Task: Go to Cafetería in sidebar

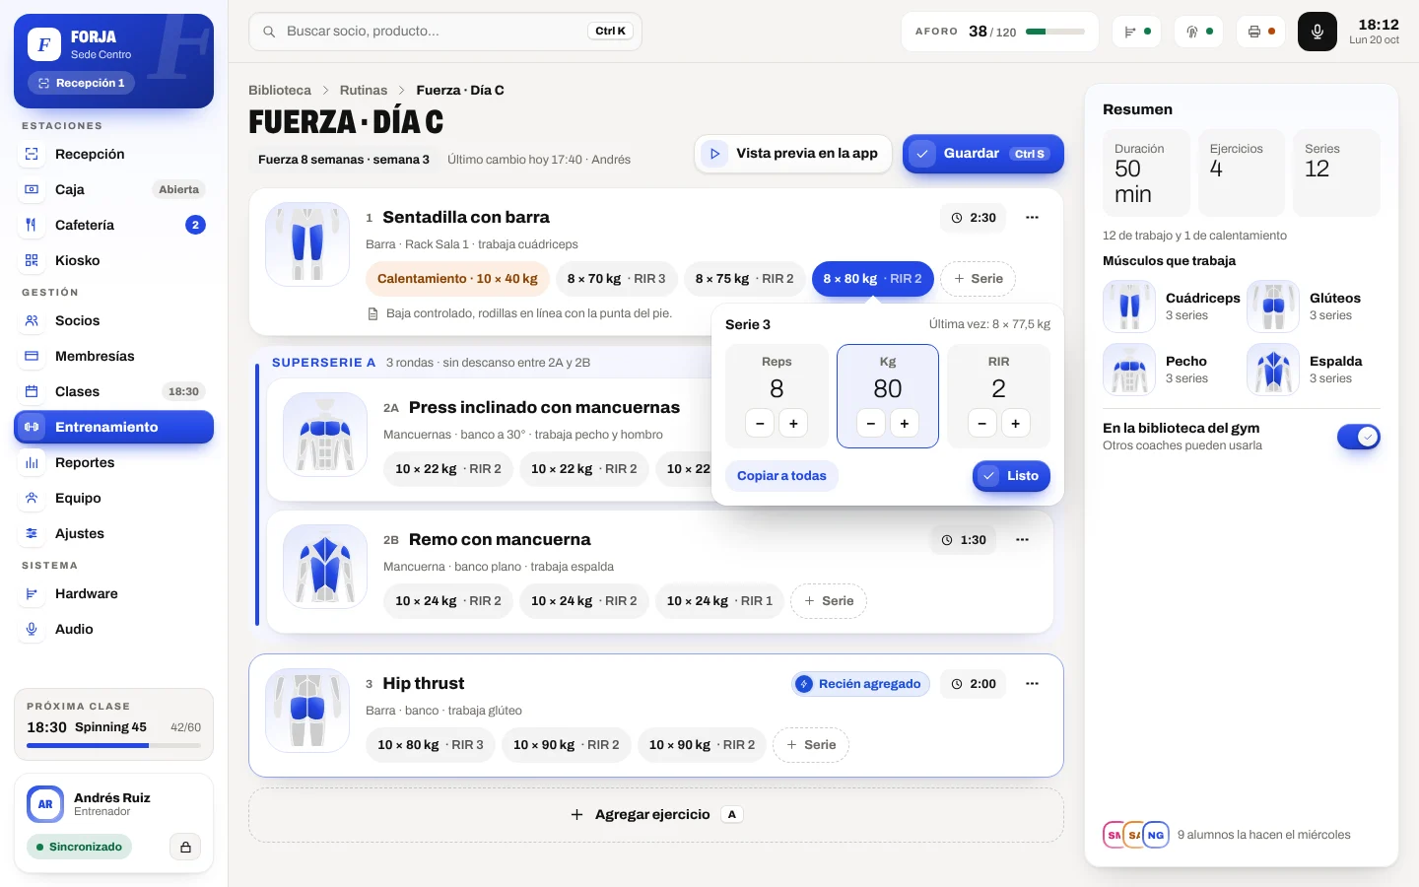Action: [113, 225]
